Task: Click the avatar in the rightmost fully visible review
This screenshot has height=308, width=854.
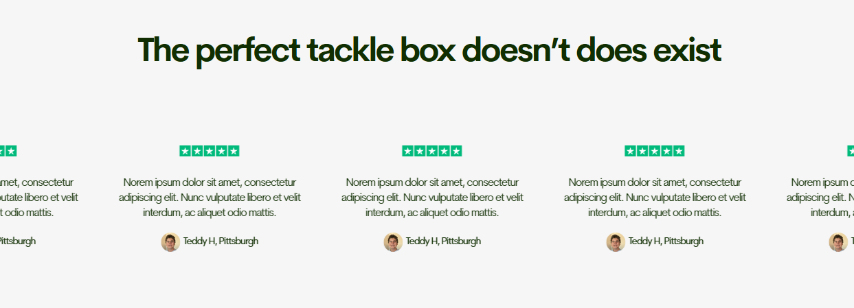Action: coord(616,241)
